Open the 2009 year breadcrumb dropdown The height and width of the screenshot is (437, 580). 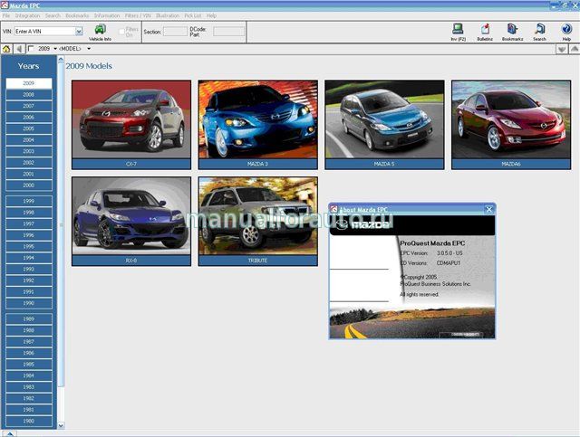[x=55, y=49]
